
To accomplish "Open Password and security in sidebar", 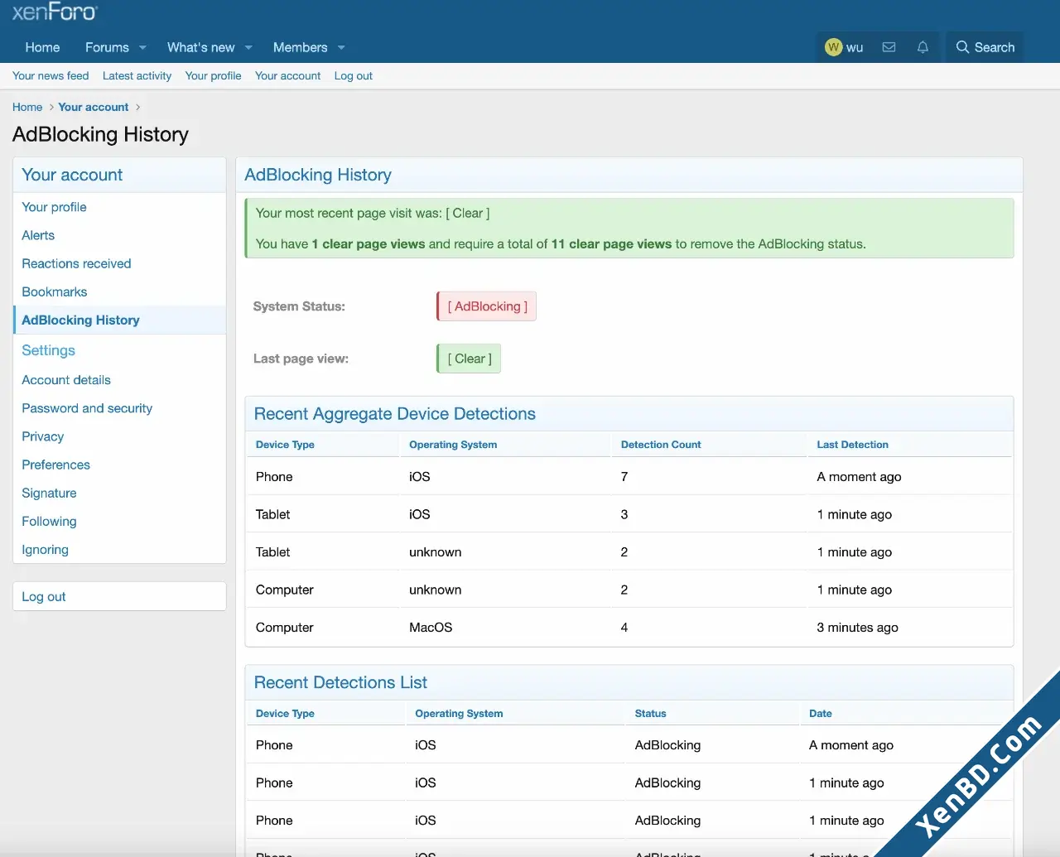I will pos(119,408).
